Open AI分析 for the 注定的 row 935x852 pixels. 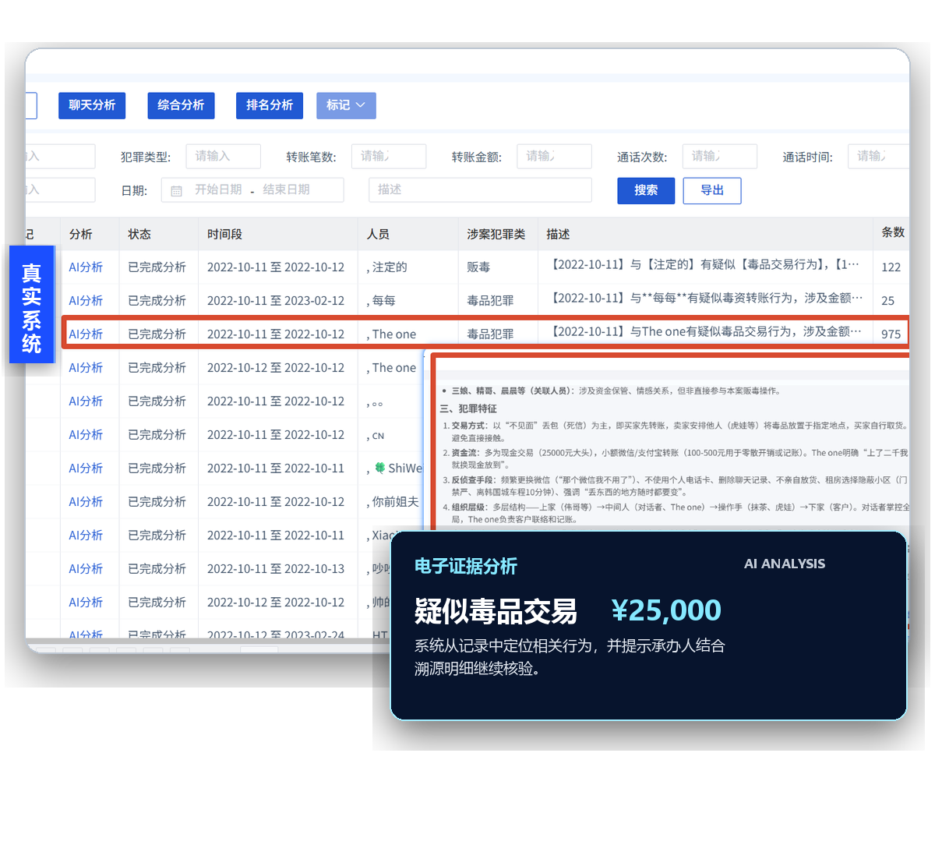pos(86,267)
